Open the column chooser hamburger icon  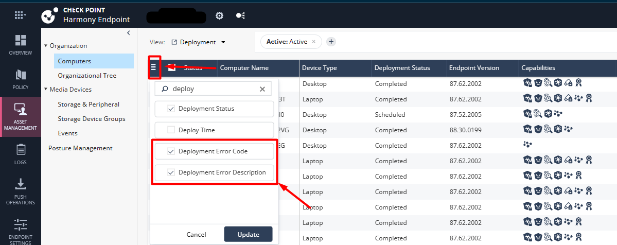pos(153,68)
